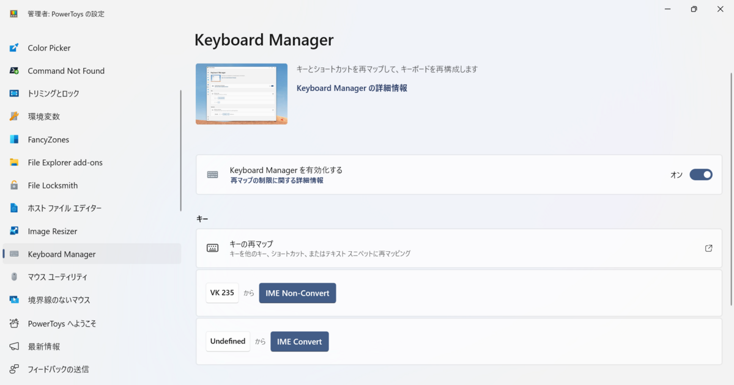734x385 pixels.
Task: Open PowerToys へようこそ page
Action: click(92, 323)
